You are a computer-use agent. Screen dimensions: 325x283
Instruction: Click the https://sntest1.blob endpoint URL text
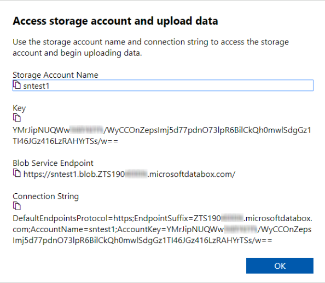pos(129,174)
